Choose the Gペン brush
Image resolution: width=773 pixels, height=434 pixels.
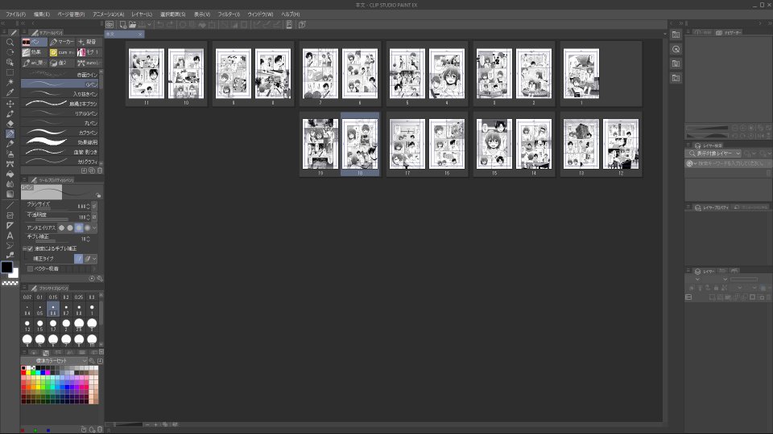[60, 84]
